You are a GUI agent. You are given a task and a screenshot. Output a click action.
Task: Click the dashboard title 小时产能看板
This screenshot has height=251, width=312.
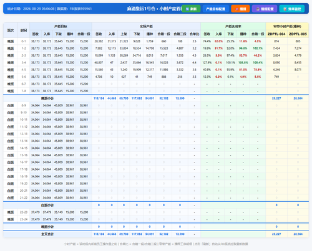pyautogui.click(x=170, y=9)
